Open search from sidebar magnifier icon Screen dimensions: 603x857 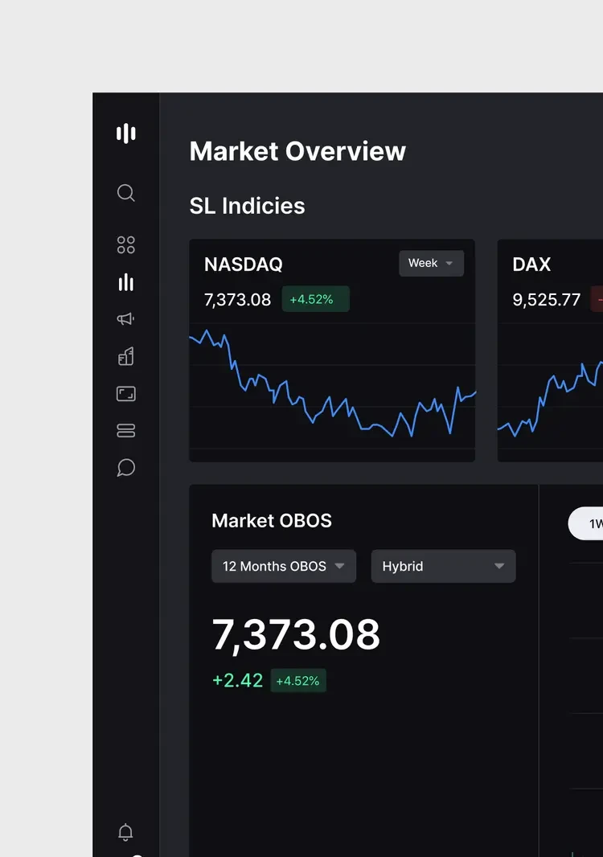pos(125,193)
